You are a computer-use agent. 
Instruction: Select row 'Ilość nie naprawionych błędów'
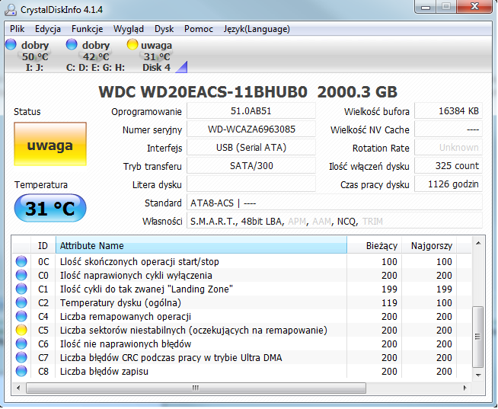[241, 343]
